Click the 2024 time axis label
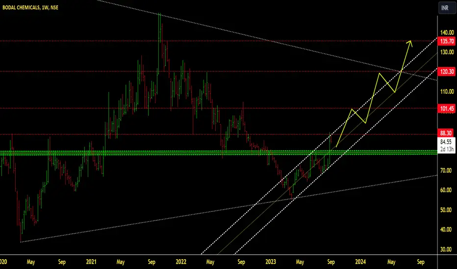 pyautogui.click(x=360, y=262)
